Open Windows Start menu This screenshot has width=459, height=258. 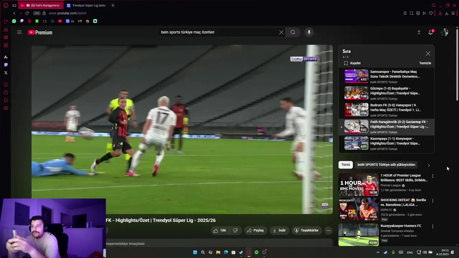pyautogui.click(x=195, y=252)
